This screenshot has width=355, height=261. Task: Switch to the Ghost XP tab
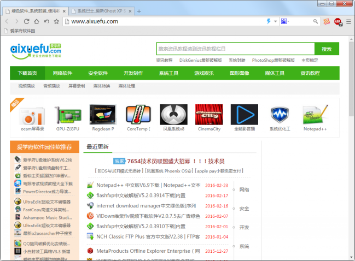pos(101,11)
